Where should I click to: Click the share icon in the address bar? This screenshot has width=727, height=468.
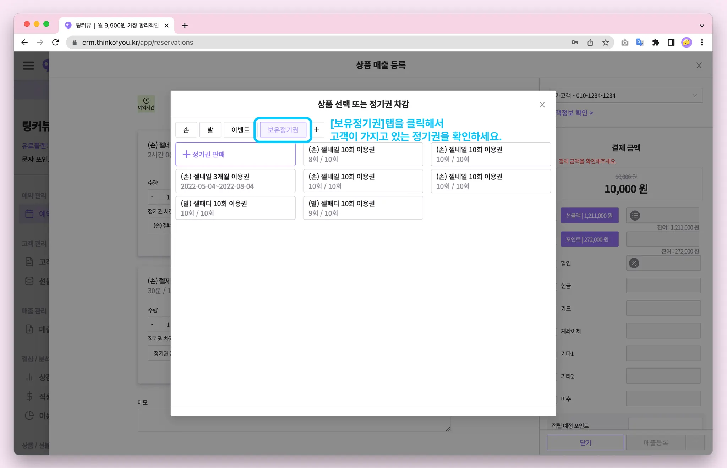[x=590, y=43]
